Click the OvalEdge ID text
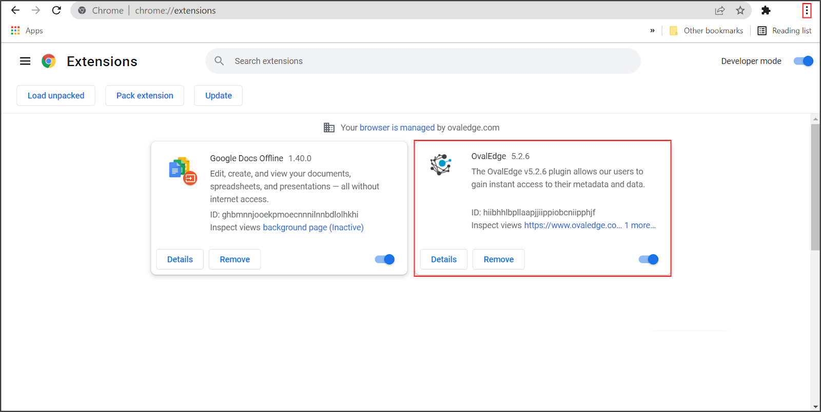This screenshot has height=412, width=821. pyautogui.click(x=534, y=213)
